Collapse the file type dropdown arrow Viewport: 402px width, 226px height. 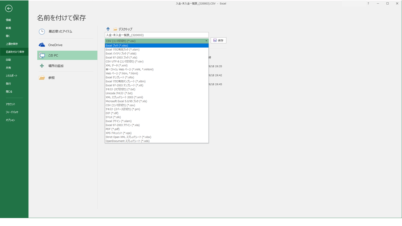tap(206, 41)
